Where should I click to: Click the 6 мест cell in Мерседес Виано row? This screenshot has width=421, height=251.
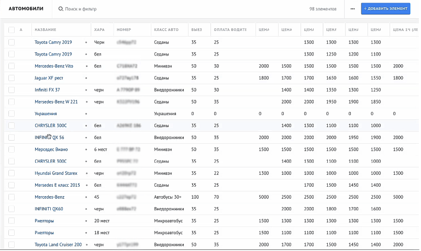(x=101, y=150)
